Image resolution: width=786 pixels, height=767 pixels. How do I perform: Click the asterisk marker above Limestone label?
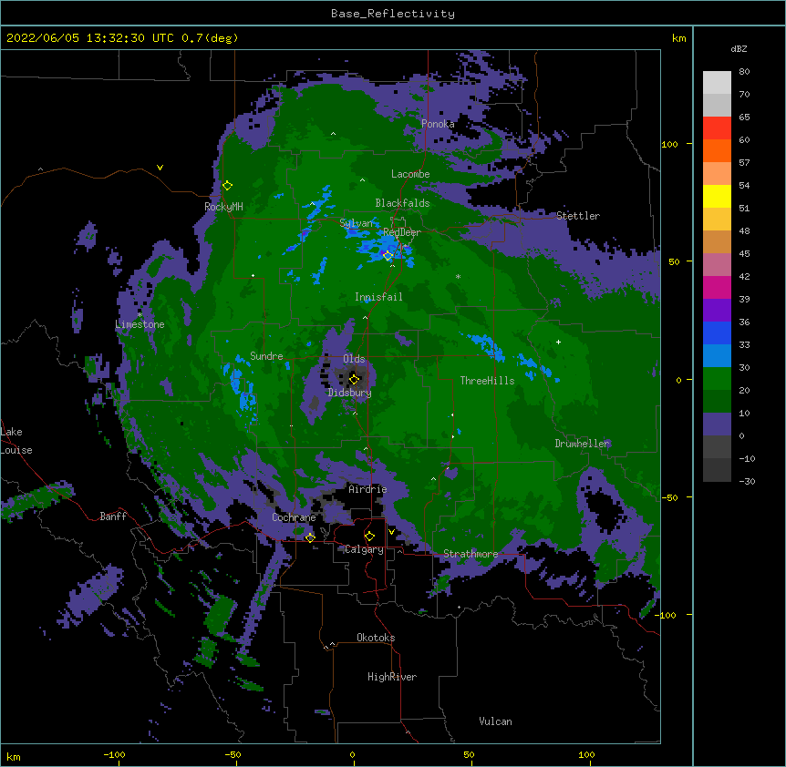[140, 315]
